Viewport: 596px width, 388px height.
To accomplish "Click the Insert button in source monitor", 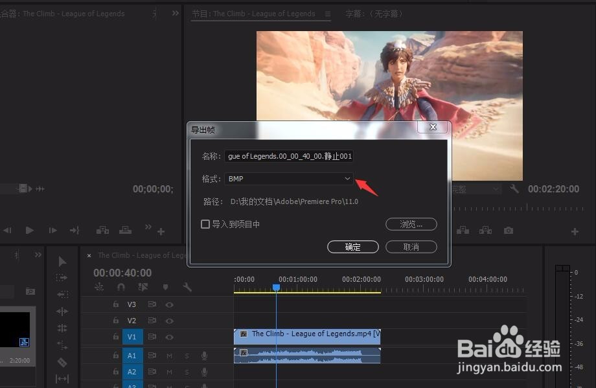I will point(102,230).
